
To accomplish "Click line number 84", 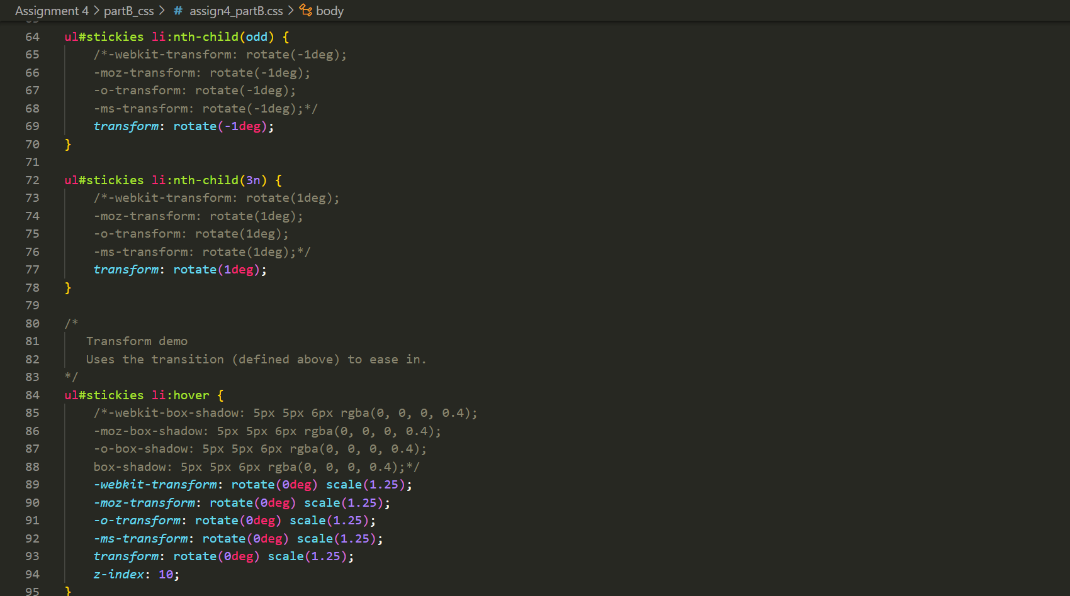I will point(32,395).
